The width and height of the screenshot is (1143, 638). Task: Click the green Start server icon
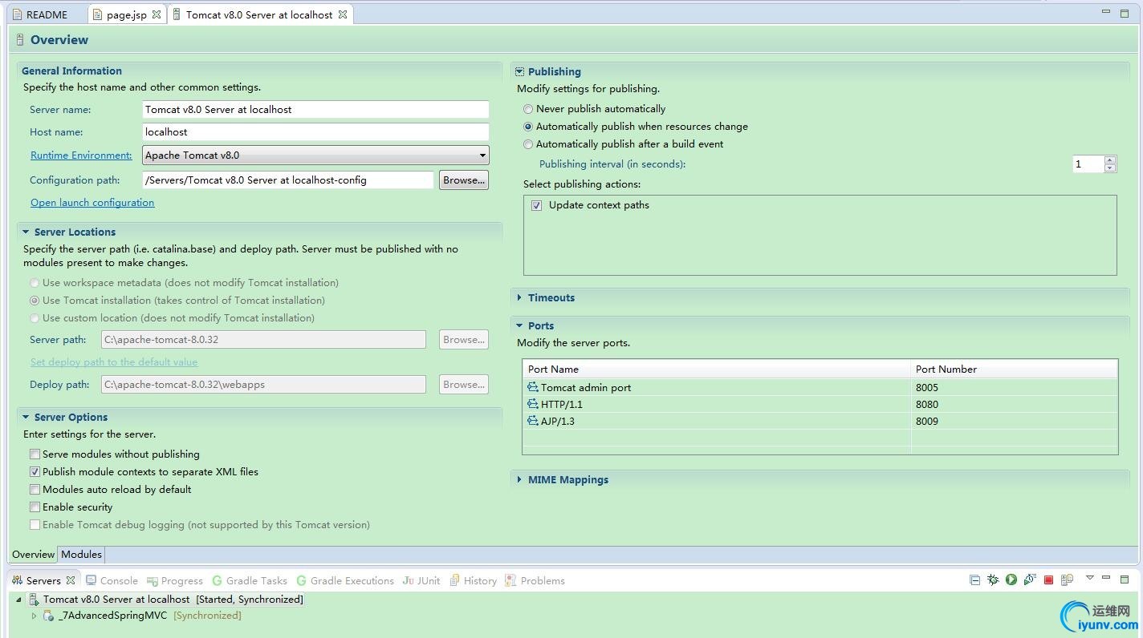coord(1011,580)
